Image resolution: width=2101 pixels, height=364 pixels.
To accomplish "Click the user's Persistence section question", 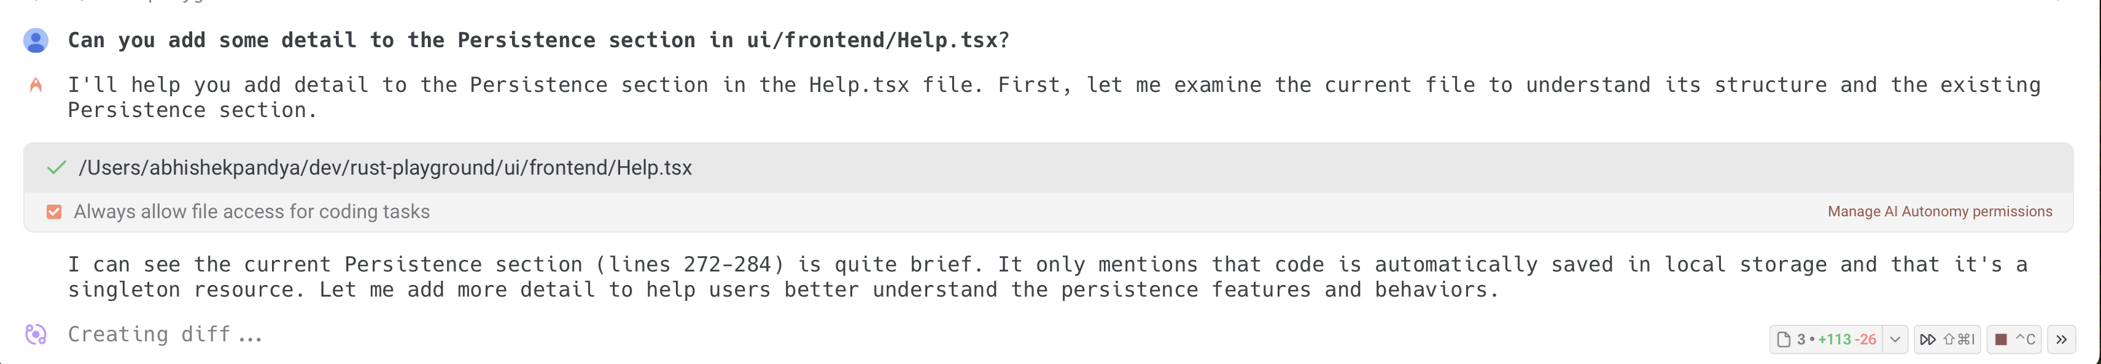I will tap(538, 40).
